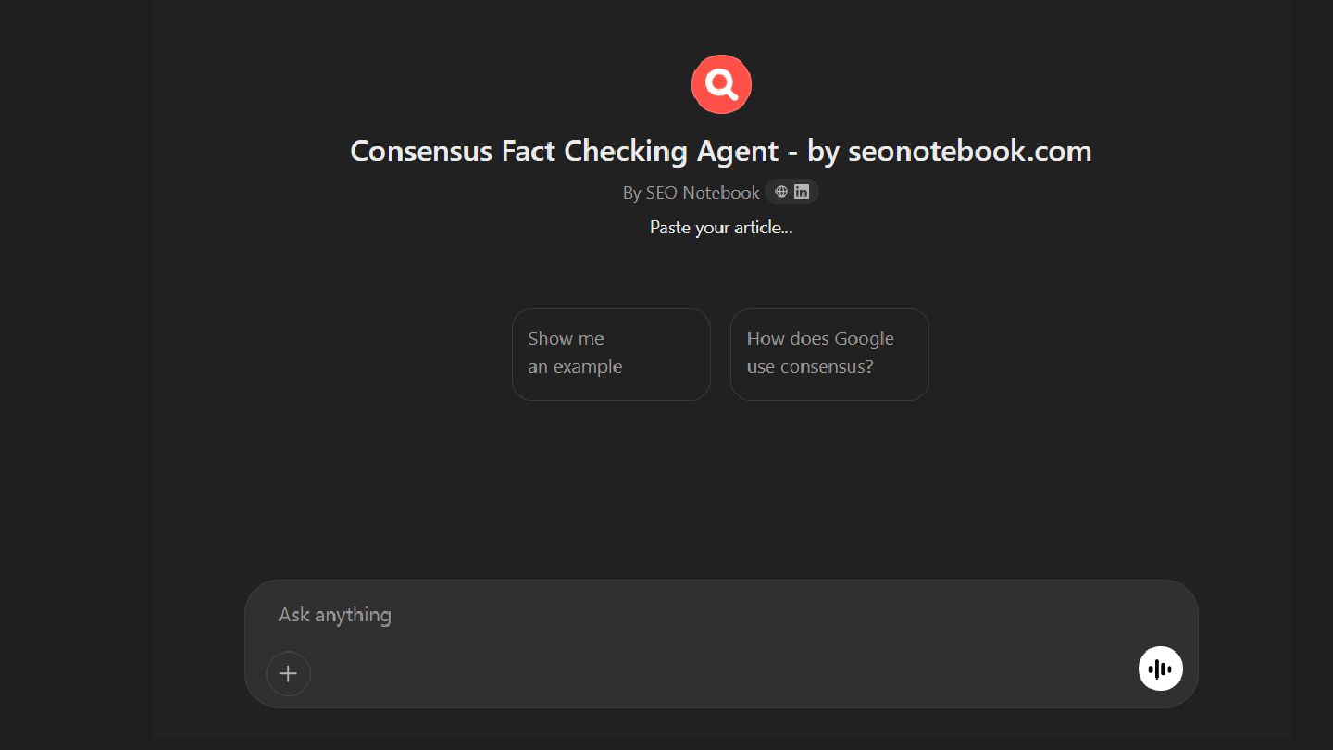Viewport: 1333px width, 750px height.
Task: Select the "Show me an example" suggestion
Action: (x=611, y=354)
